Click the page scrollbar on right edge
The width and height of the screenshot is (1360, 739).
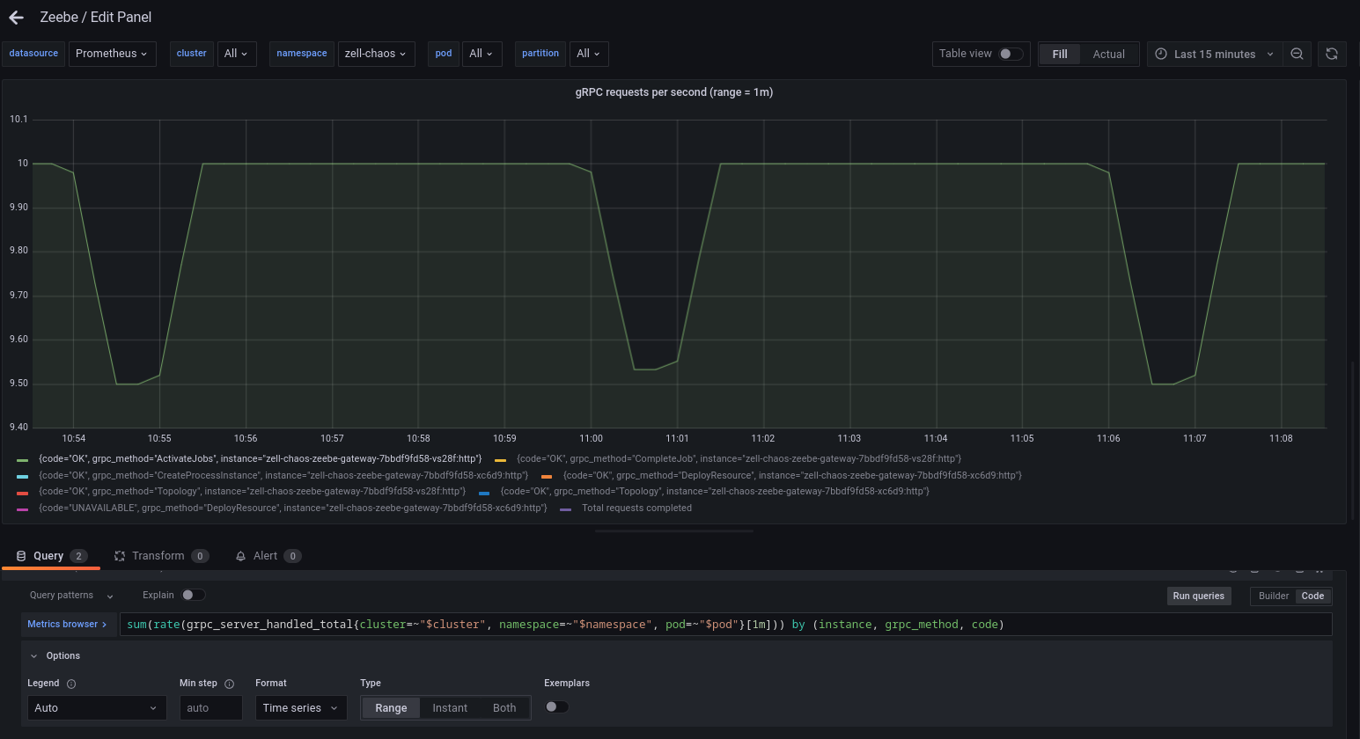(1354, 440)
